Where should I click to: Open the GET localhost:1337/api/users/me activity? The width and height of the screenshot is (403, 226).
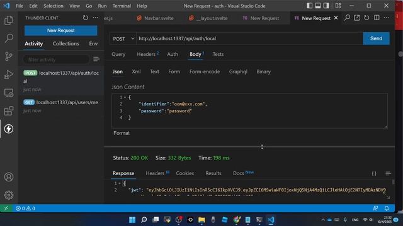(61, 106)
